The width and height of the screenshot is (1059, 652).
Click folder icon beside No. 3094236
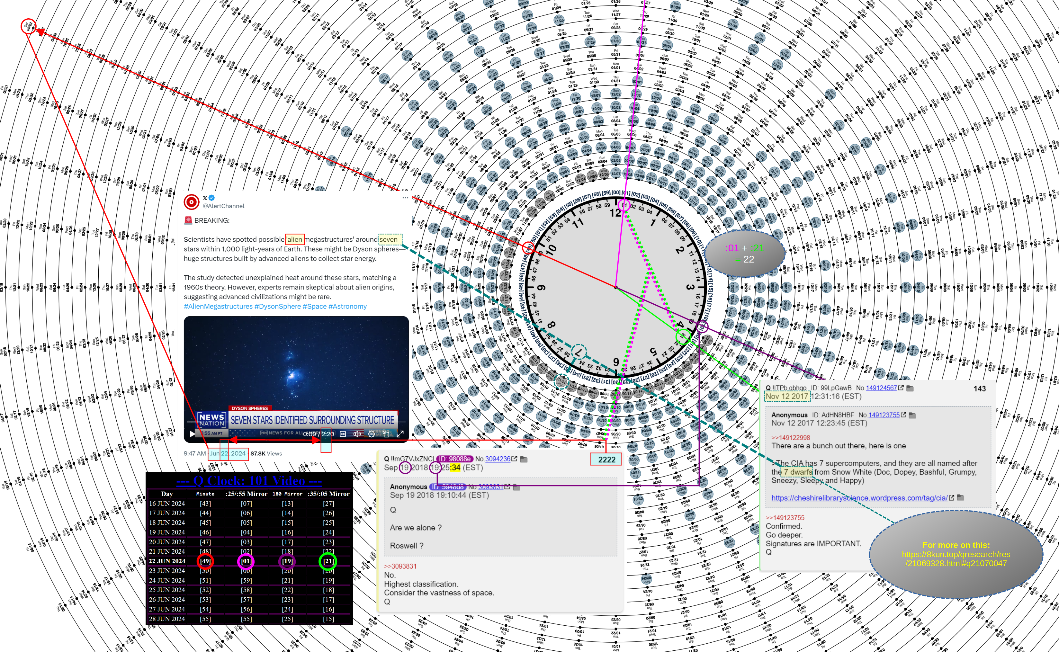pyautogui.click(x=524, y=459)
